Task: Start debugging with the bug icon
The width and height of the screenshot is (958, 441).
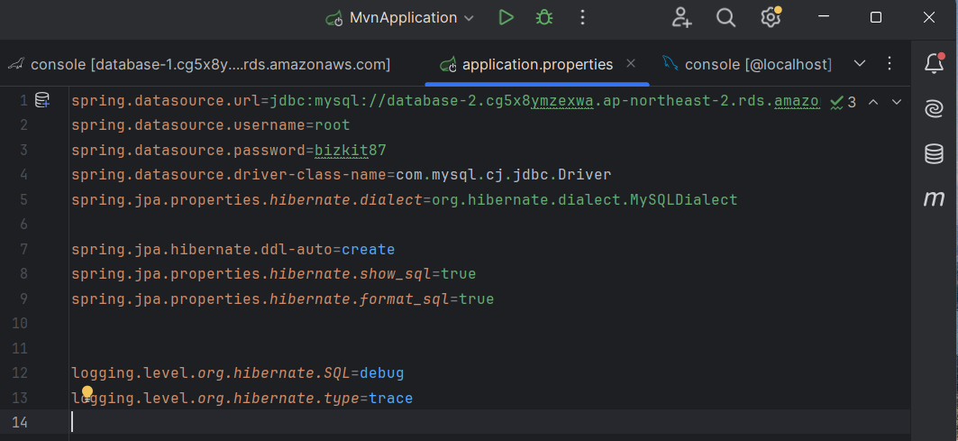Action: click(543, 18)
